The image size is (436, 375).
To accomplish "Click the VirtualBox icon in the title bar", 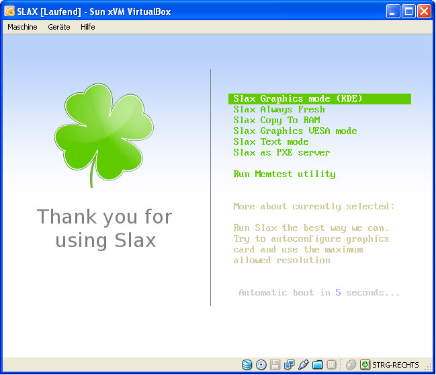I will pos(9,11).
